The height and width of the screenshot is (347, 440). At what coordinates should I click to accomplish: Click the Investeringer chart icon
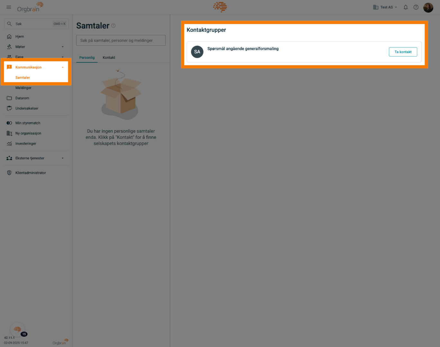tap(9, 144)
